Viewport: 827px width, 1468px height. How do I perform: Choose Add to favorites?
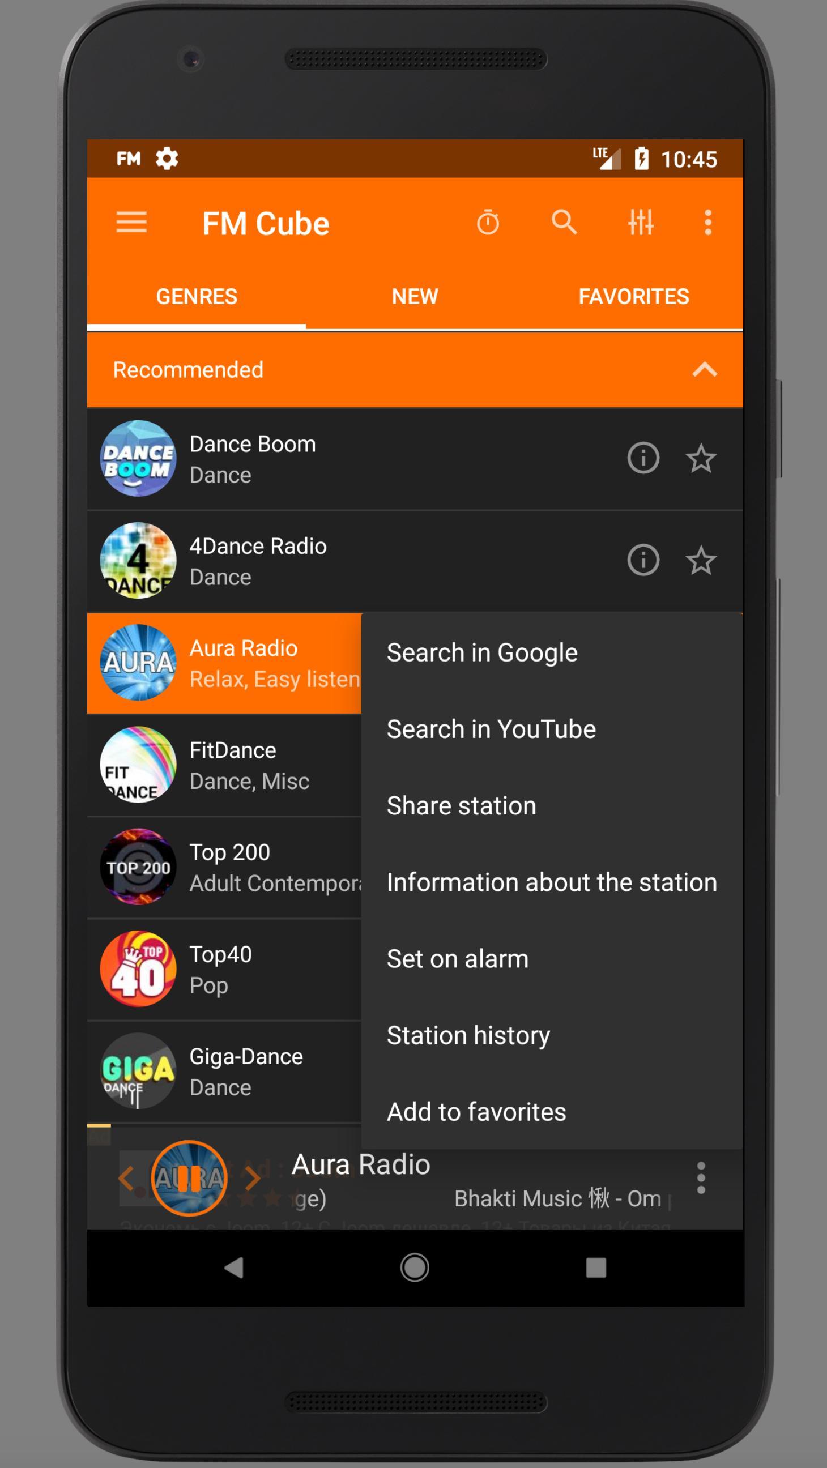click(552, 1112)
